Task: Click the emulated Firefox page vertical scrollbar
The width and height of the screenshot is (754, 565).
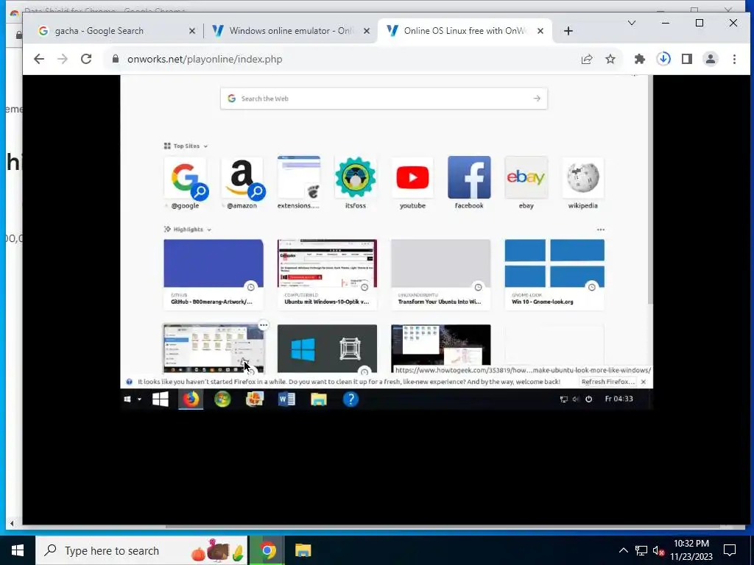Action: pyautogui.click(x=650, y=189)
